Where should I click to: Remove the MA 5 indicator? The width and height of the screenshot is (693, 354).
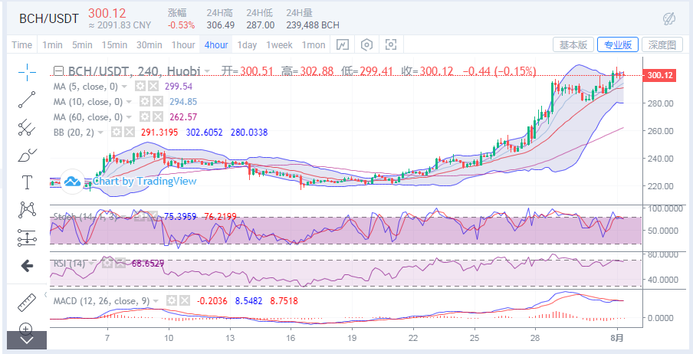tap(153, 87)
